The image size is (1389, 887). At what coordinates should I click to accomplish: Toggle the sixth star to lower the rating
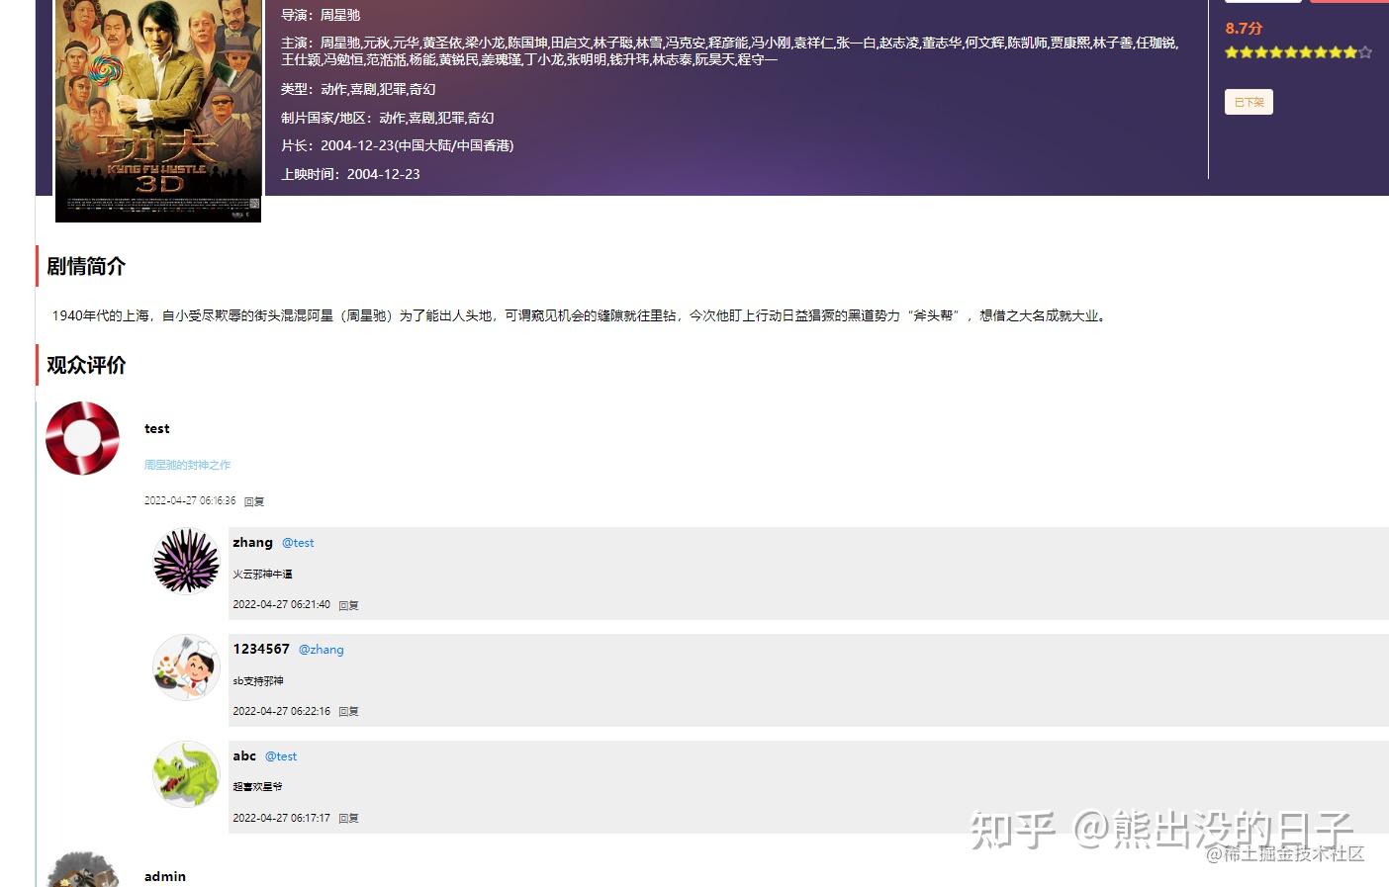(1306, 52)
